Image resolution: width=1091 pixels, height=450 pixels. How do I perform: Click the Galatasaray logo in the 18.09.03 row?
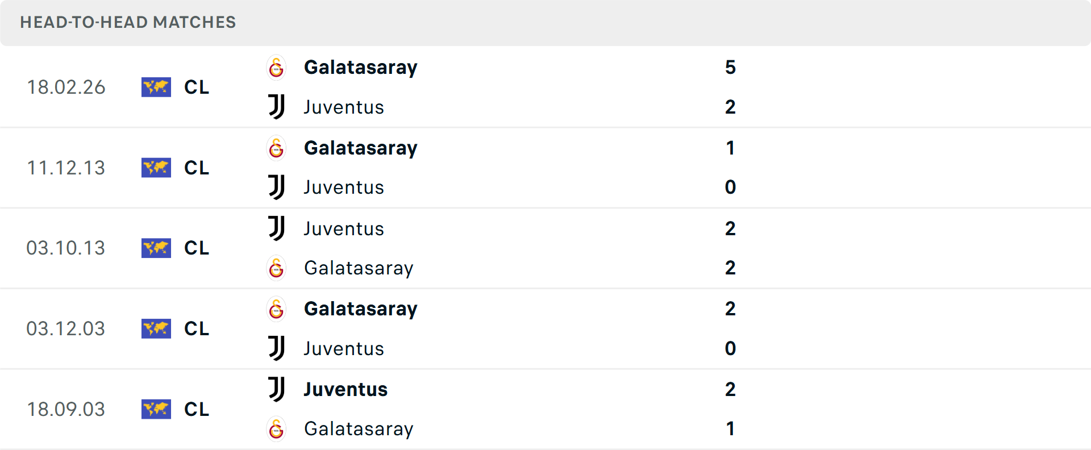point(276,429)
